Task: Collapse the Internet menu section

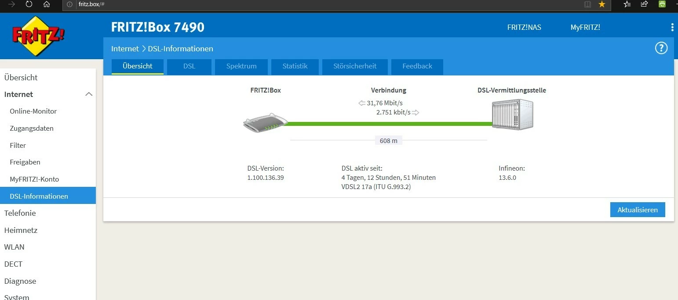Action: click(x=89, y=94)
